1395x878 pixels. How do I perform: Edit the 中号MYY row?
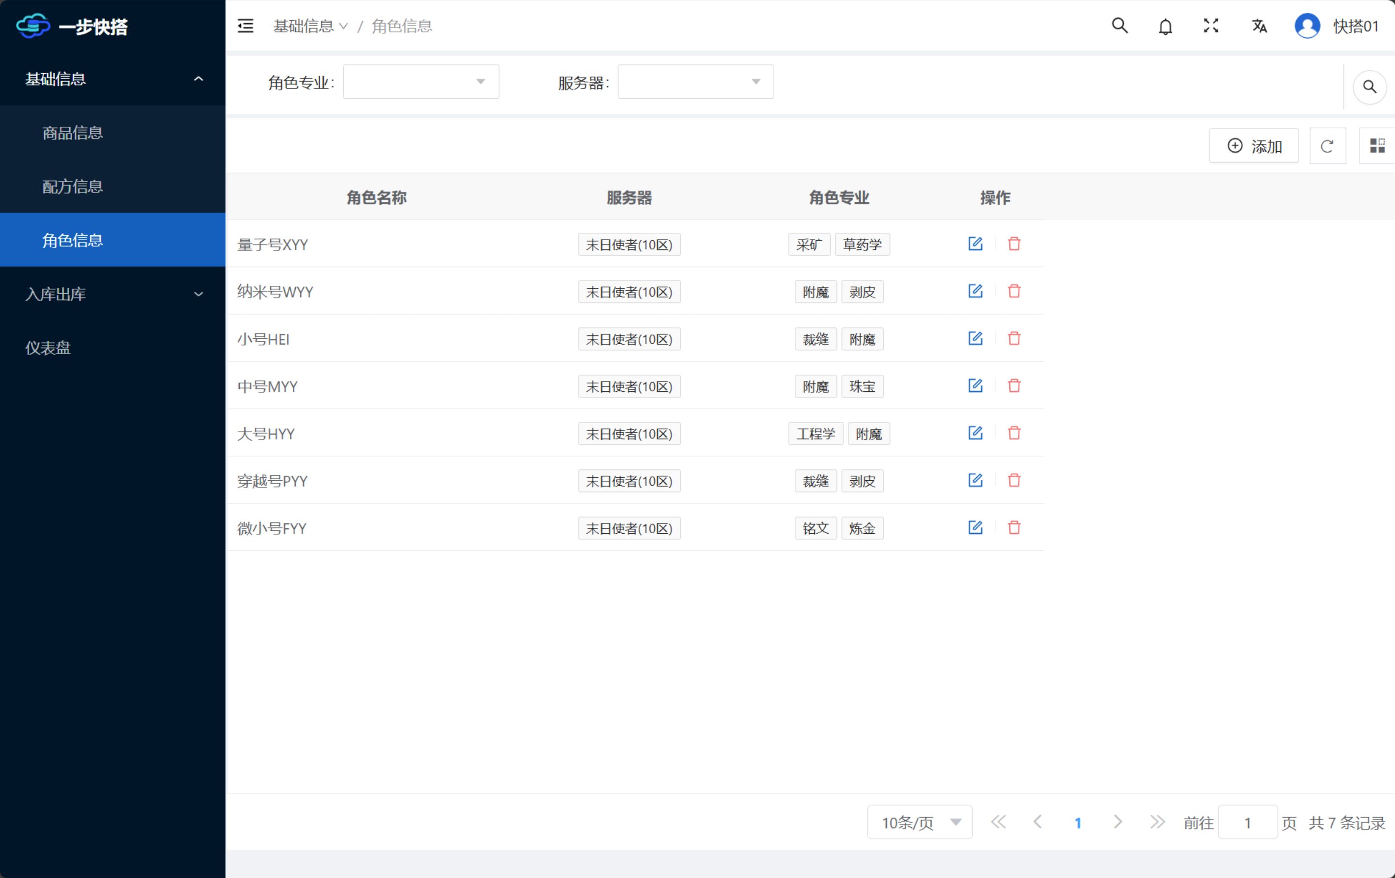click(976, 385)
